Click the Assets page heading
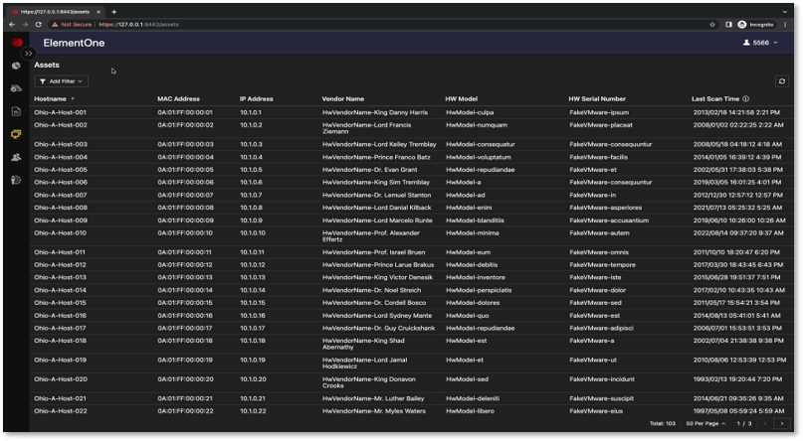This screenshot has height=441, width=803. pyautogui.click(x=47, y=65)
